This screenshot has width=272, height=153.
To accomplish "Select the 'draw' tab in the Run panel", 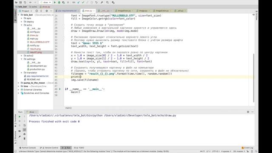I will pos(31,112).
